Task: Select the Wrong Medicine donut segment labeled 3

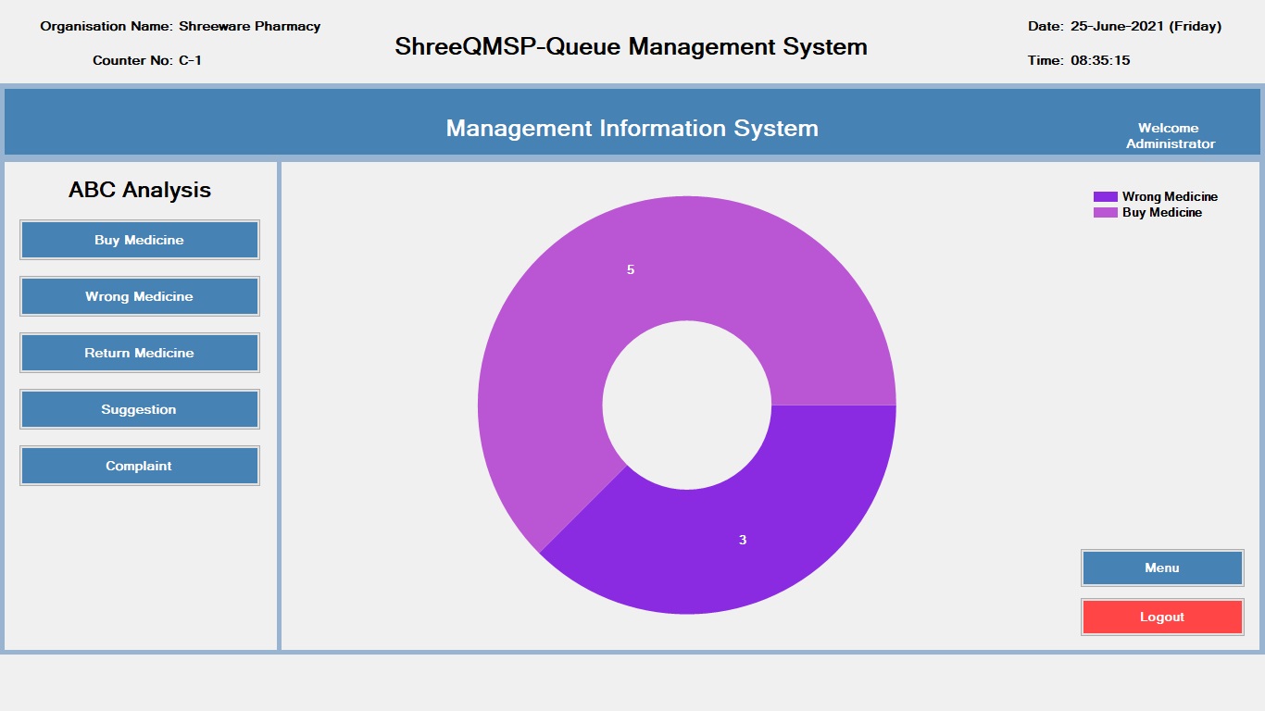Action: (x=741, y=542)
